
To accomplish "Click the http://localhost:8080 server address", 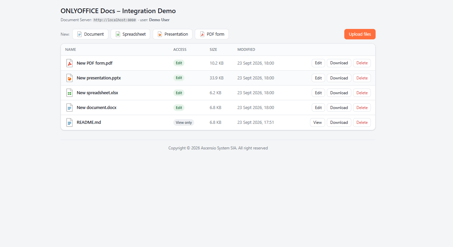I will click(115, 20).
